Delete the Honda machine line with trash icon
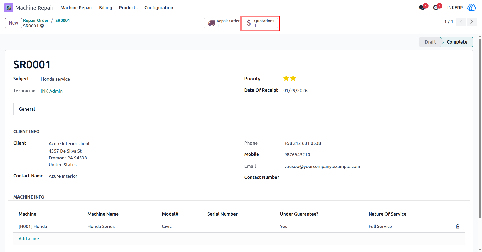 pos(457,226)
